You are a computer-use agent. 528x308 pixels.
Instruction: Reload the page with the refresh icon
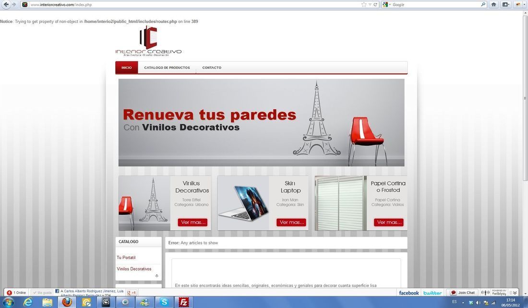pos(375,5)
